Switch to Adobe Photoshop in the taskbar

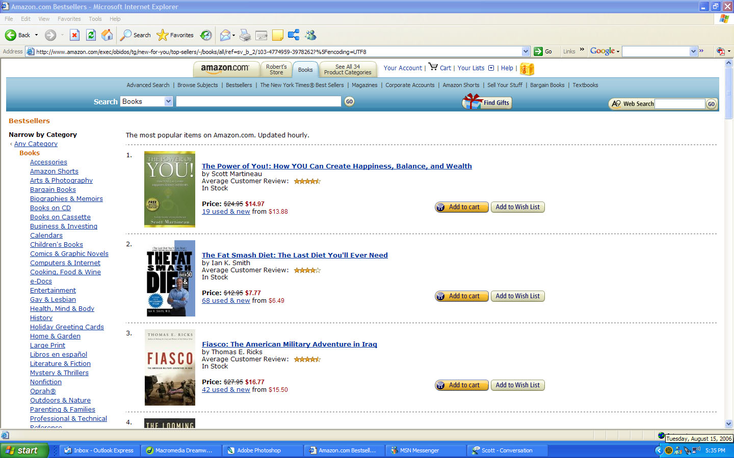[x=263, y=450]
